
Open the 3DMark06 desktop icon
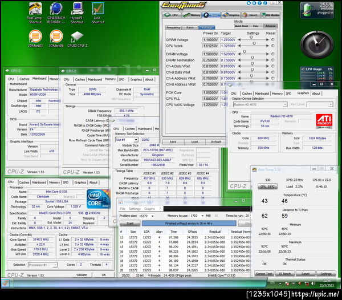(55, 37)
